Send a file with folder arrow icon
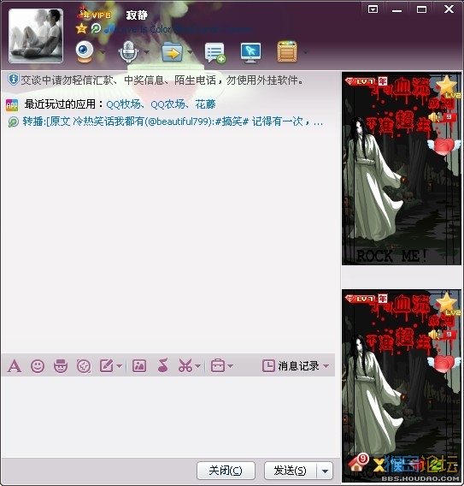 point(172,51)
